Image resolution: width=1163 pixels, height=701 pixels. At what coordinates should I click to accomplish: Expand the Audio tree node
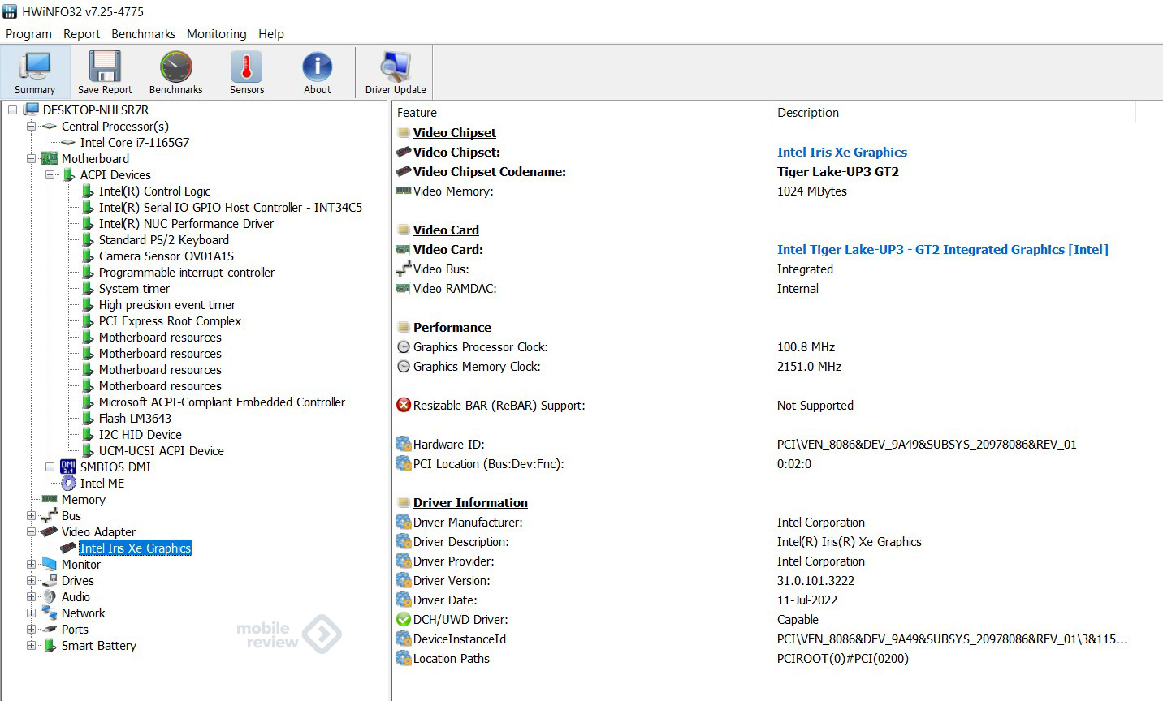32,596
